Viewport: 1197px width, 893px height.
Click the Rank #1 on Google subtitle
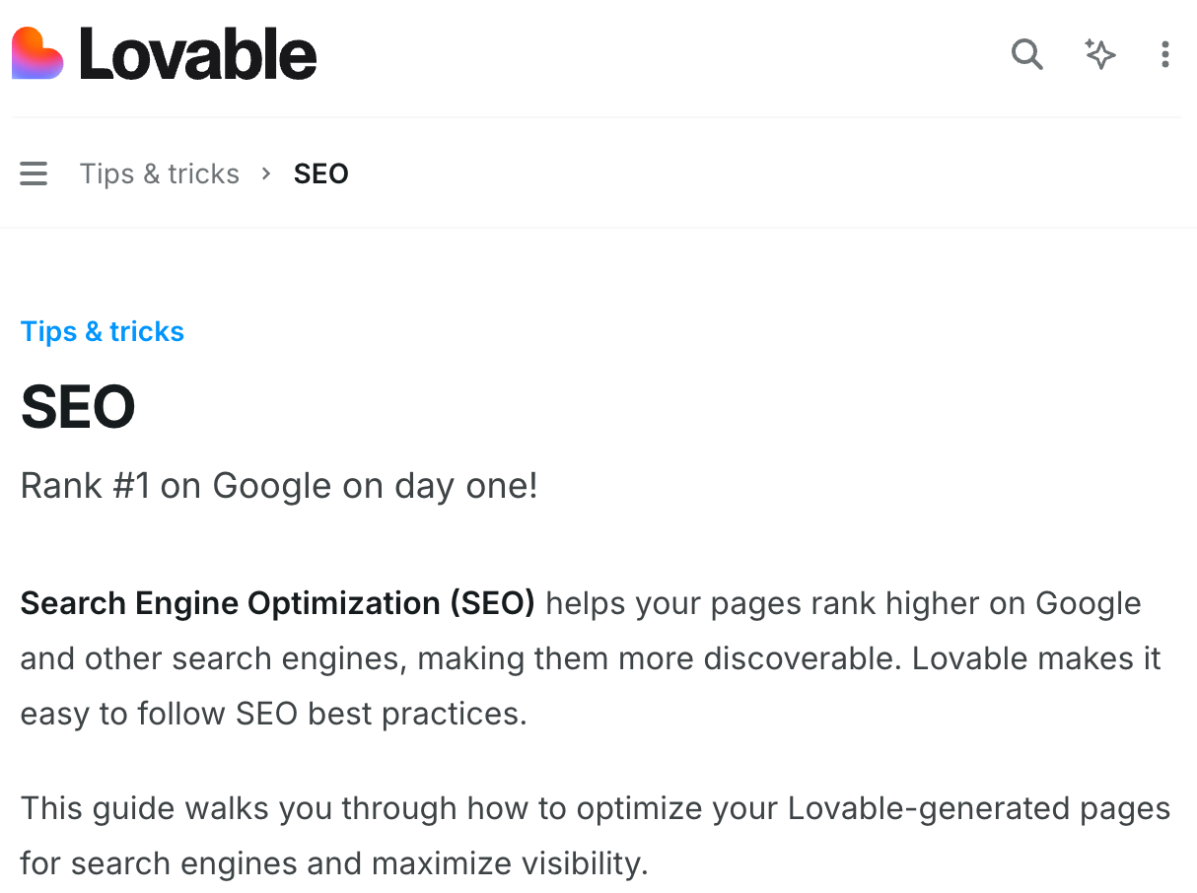click(x=279, y=486)
